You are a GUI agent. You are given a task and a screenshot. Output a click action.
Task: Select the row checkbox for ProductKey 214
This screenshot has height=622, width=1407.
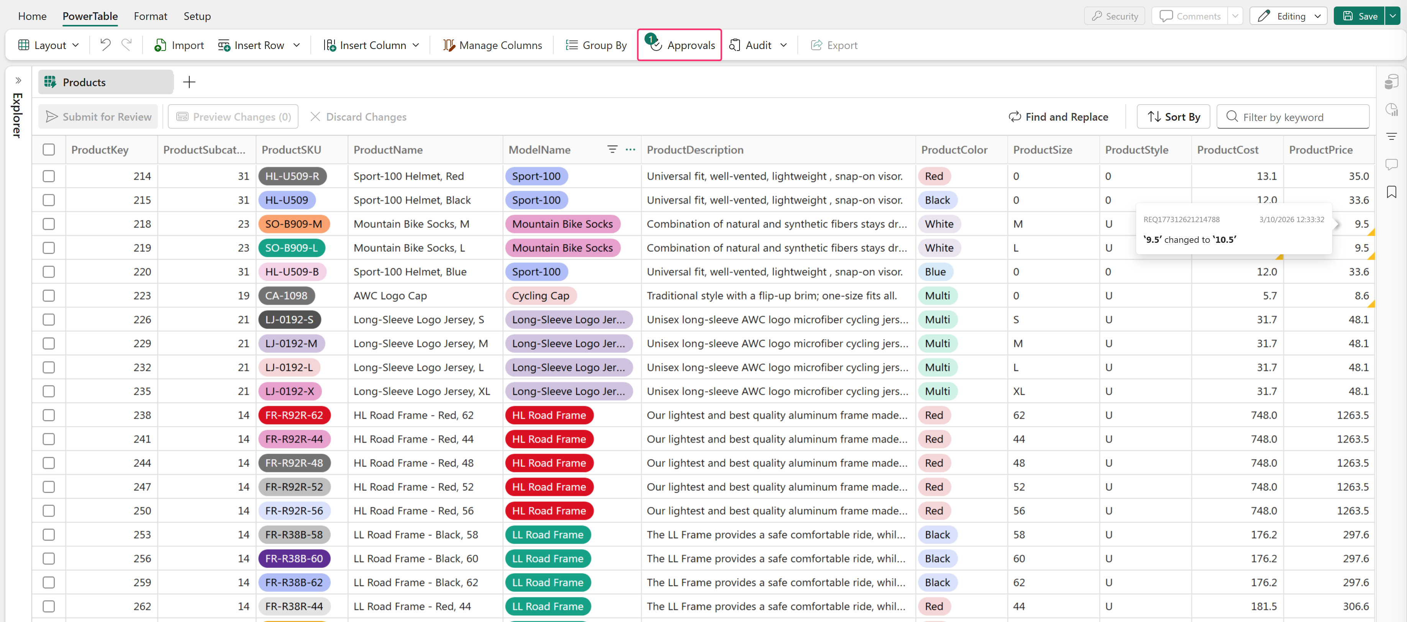point(49,176)
